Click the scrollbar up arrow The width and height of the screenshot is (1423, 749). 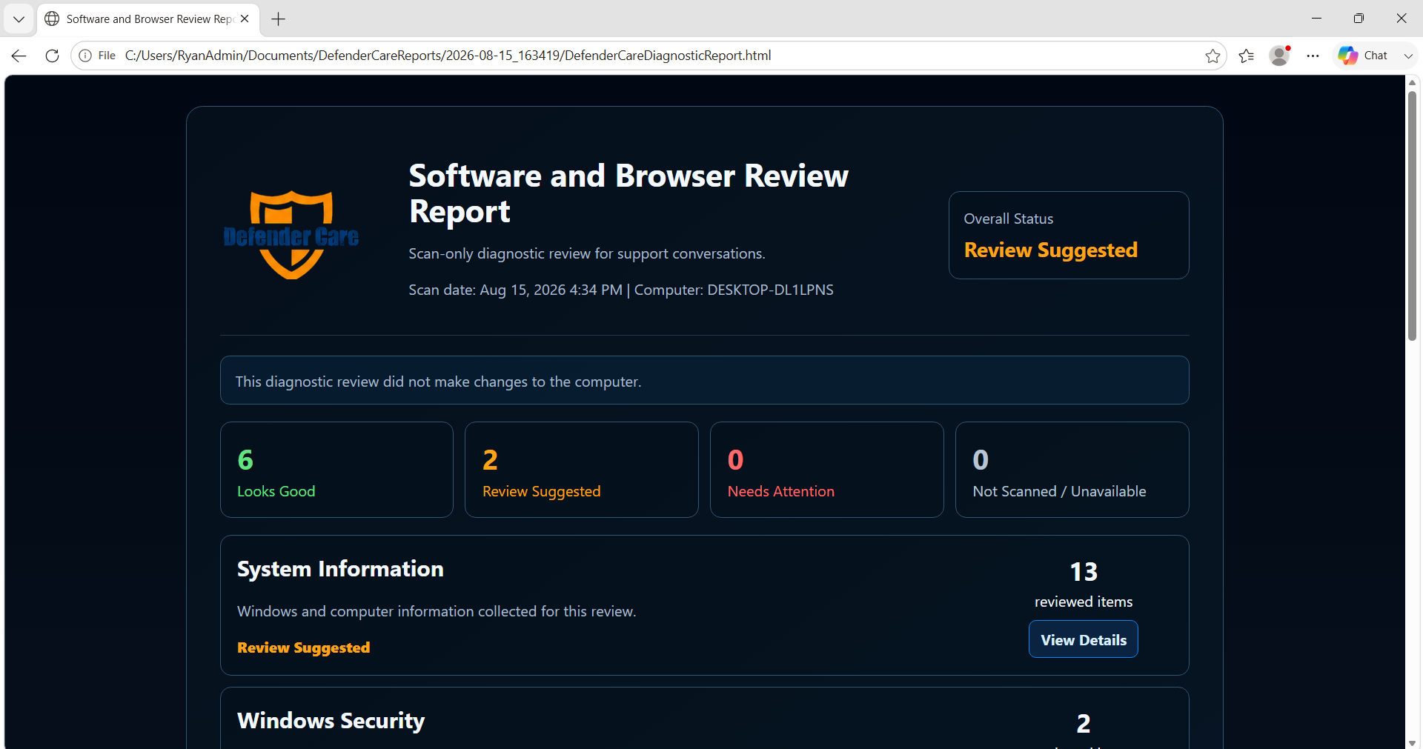click(x=1413, y=82)
